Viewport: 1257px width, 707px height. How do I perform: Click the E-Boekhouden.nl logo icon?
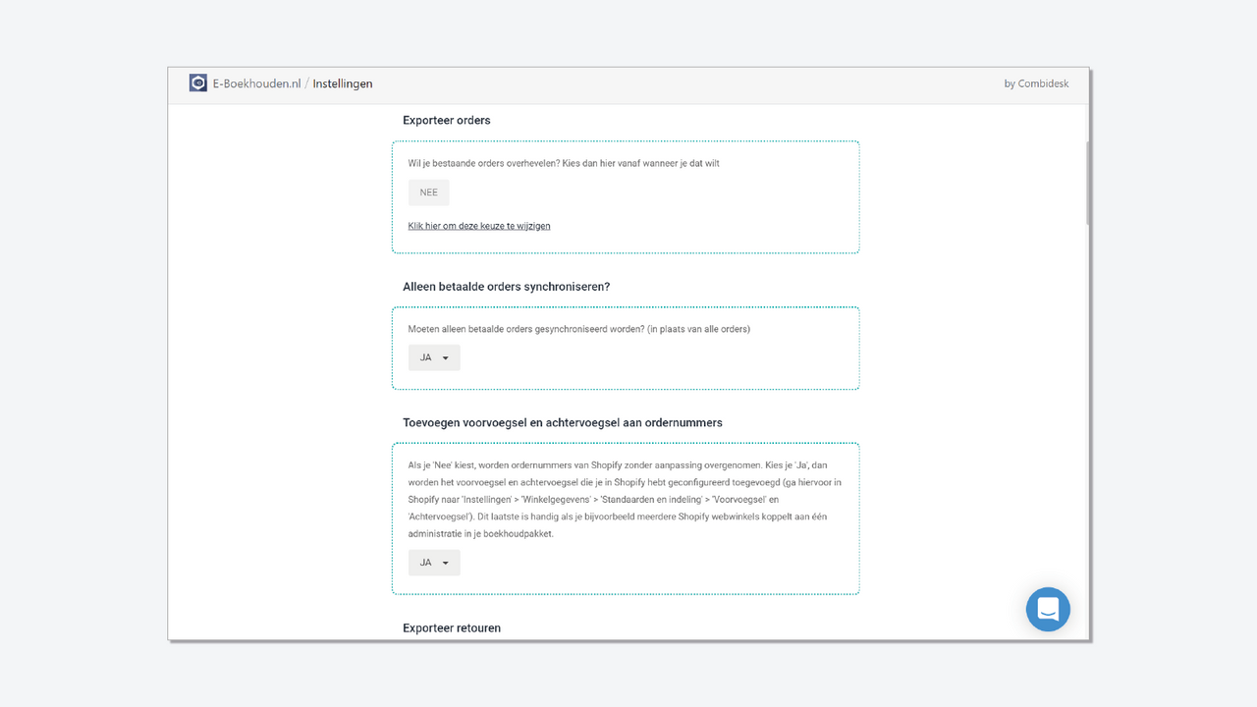click(197, 82)
